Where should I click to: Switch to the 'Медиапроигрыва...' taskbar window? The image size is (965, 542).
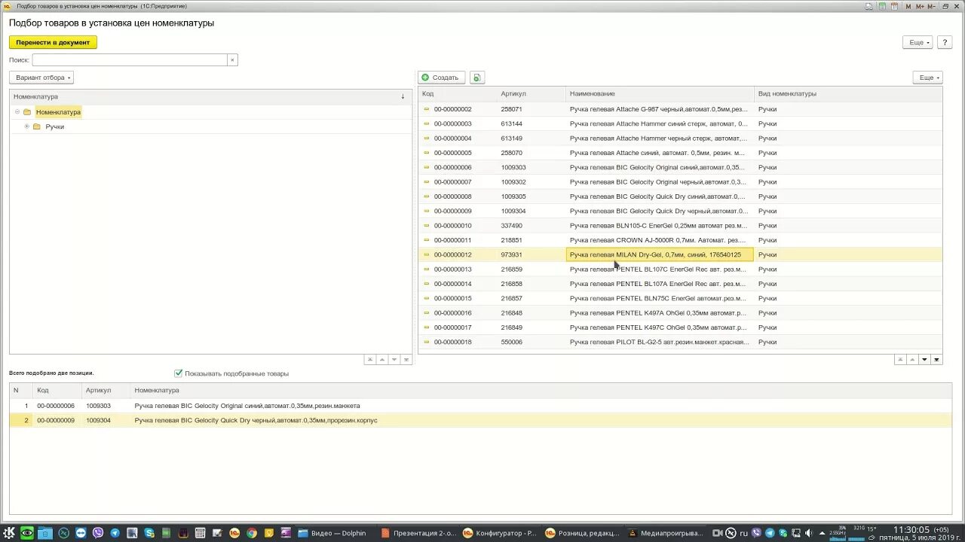click(665, 533)
